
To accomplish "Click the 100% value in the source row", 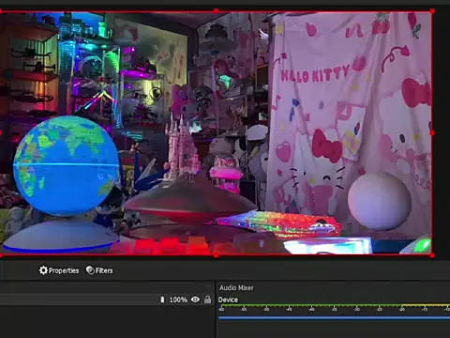I will (x=178, y=300).
